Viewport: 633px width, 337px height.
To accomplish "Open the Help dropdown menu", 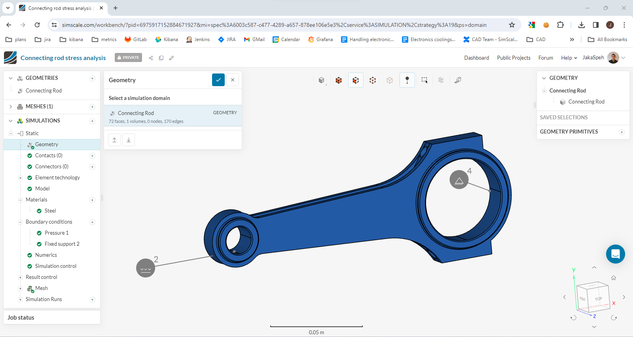I will pyautogui.click(x=569, y=58).
